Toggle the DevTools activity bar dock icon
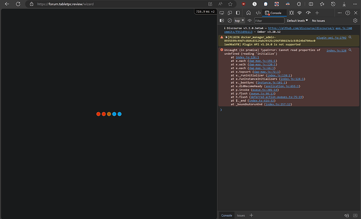Viewport: 361px width, 219px height. (x=238, y=13)
